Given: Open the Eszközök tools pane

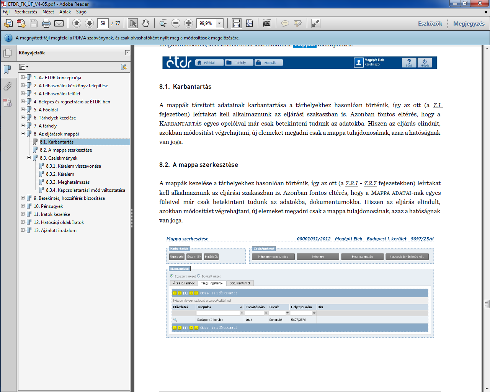Looking at the screenshot, I should click(430, 24).
